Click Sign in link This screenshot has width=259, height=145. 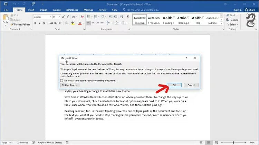(x=238, y=10)
